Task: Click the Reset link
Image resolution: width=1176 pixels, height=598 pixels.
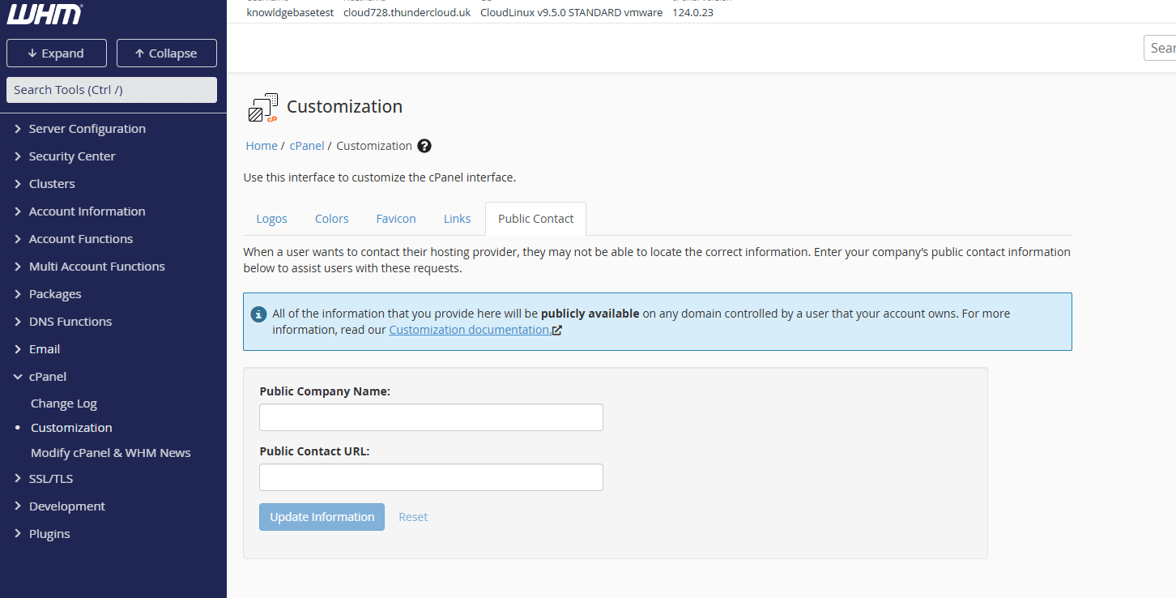Action: [413, 517]
